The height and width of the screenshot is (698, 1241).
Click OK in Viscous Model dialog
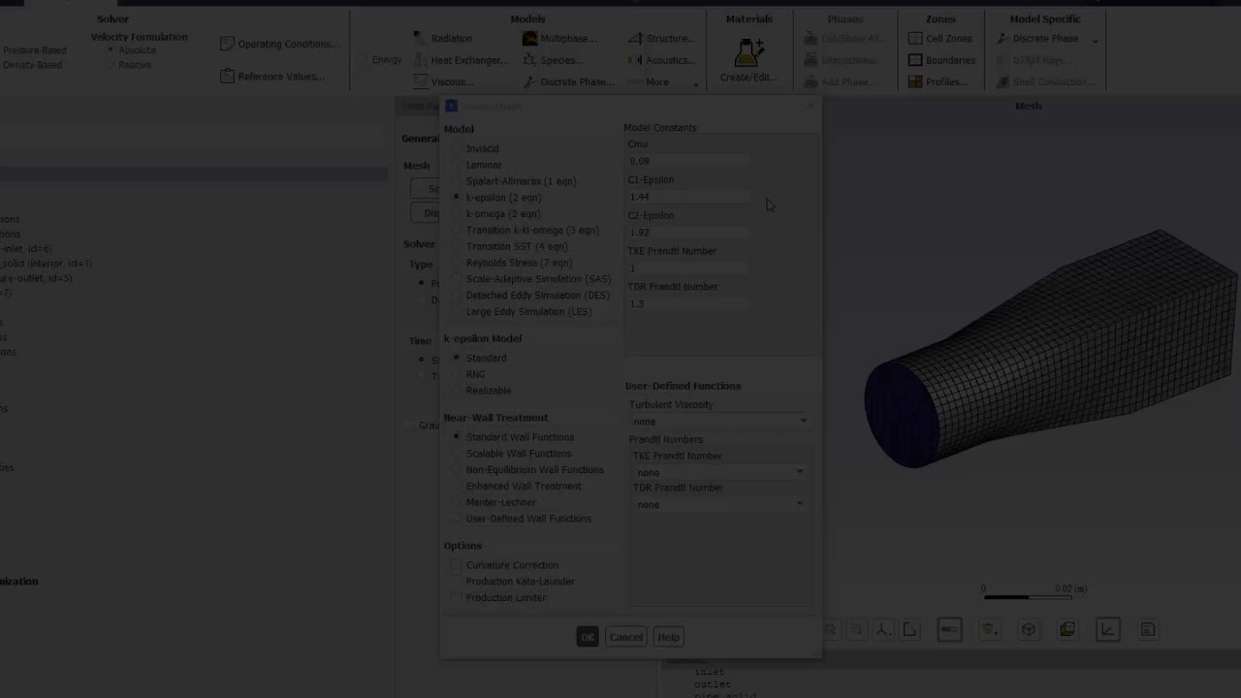(587, 637)
